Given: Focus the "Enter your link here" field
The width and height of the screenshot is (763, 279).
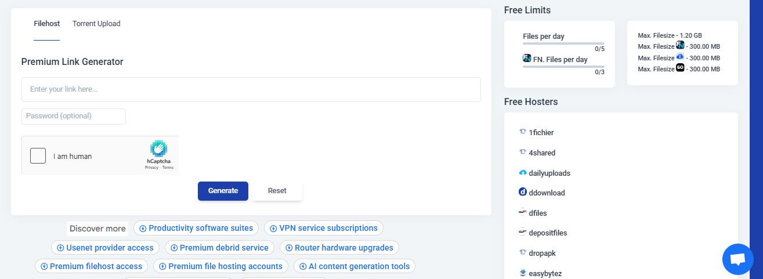Looking at the screenshot, I should click(251, 89).
